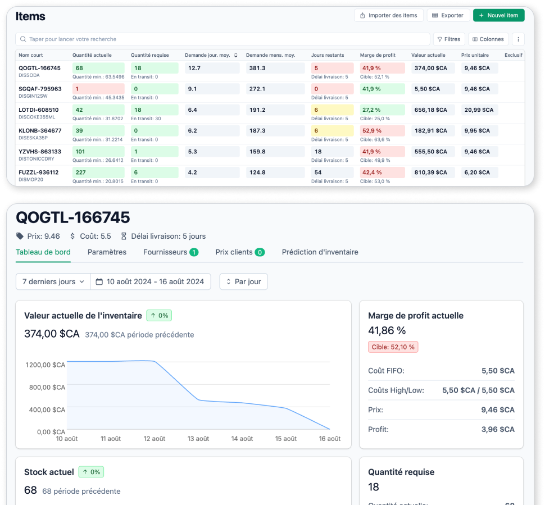Viewport: 545px width, 505px height.
Task: Click the Importer des items button
Action: click(388, 15)
